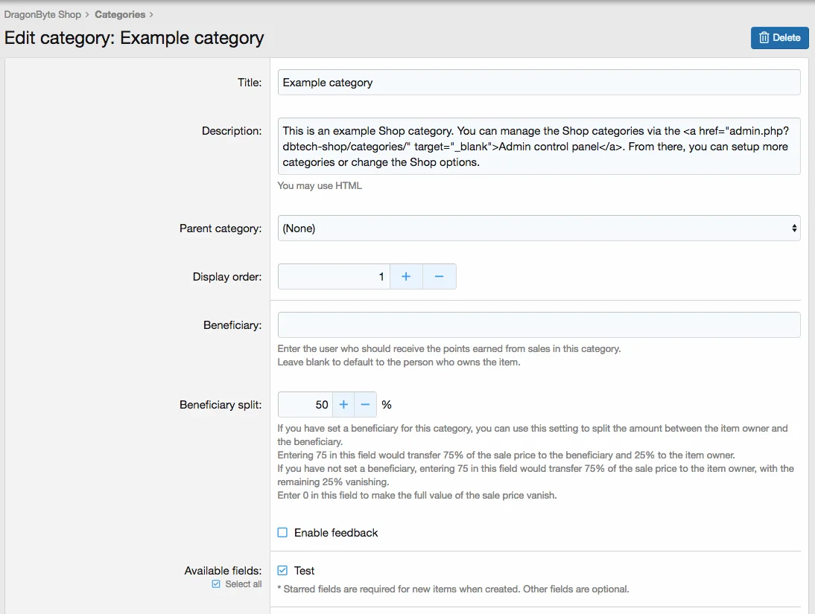Viewport: 815px width, 614px height.
Task: Decrease display order with minus icon
Action: 439,277
